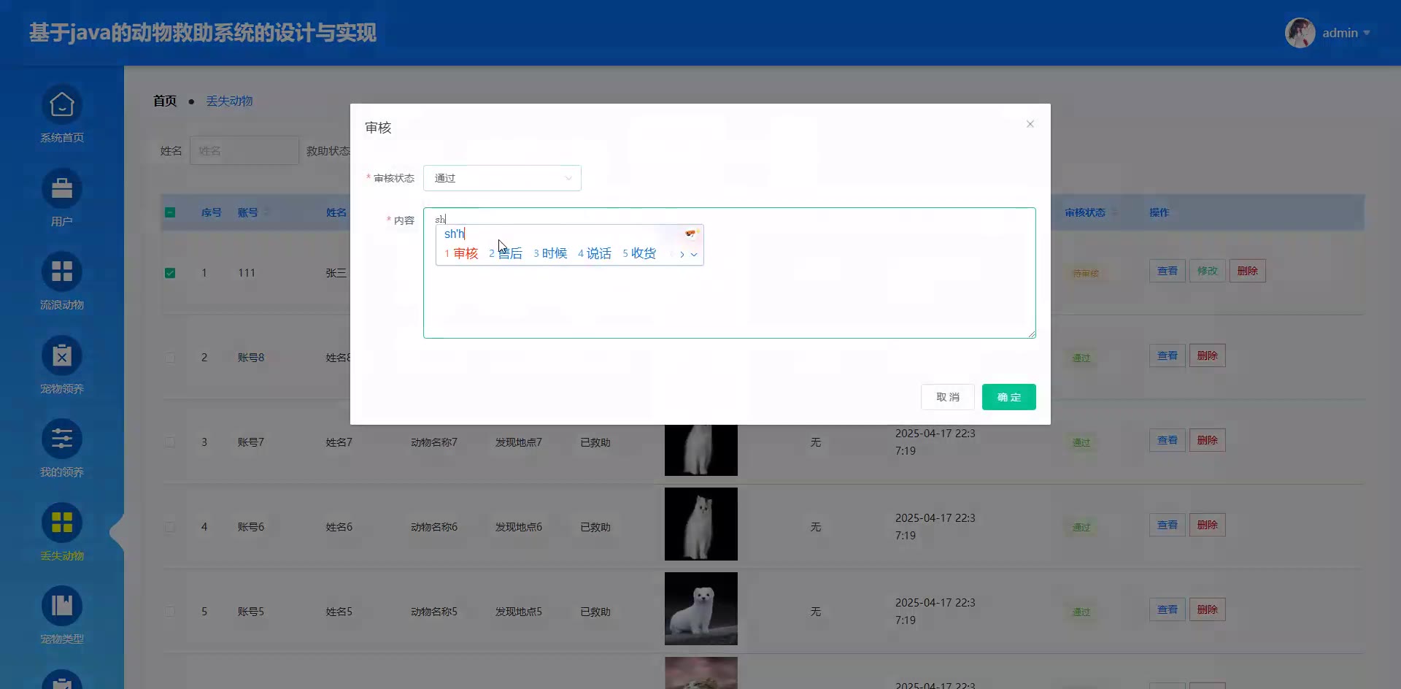Screen dimensions: 1401x689
Task: Click the admin avatar picture
Action: pos(1300,33)
